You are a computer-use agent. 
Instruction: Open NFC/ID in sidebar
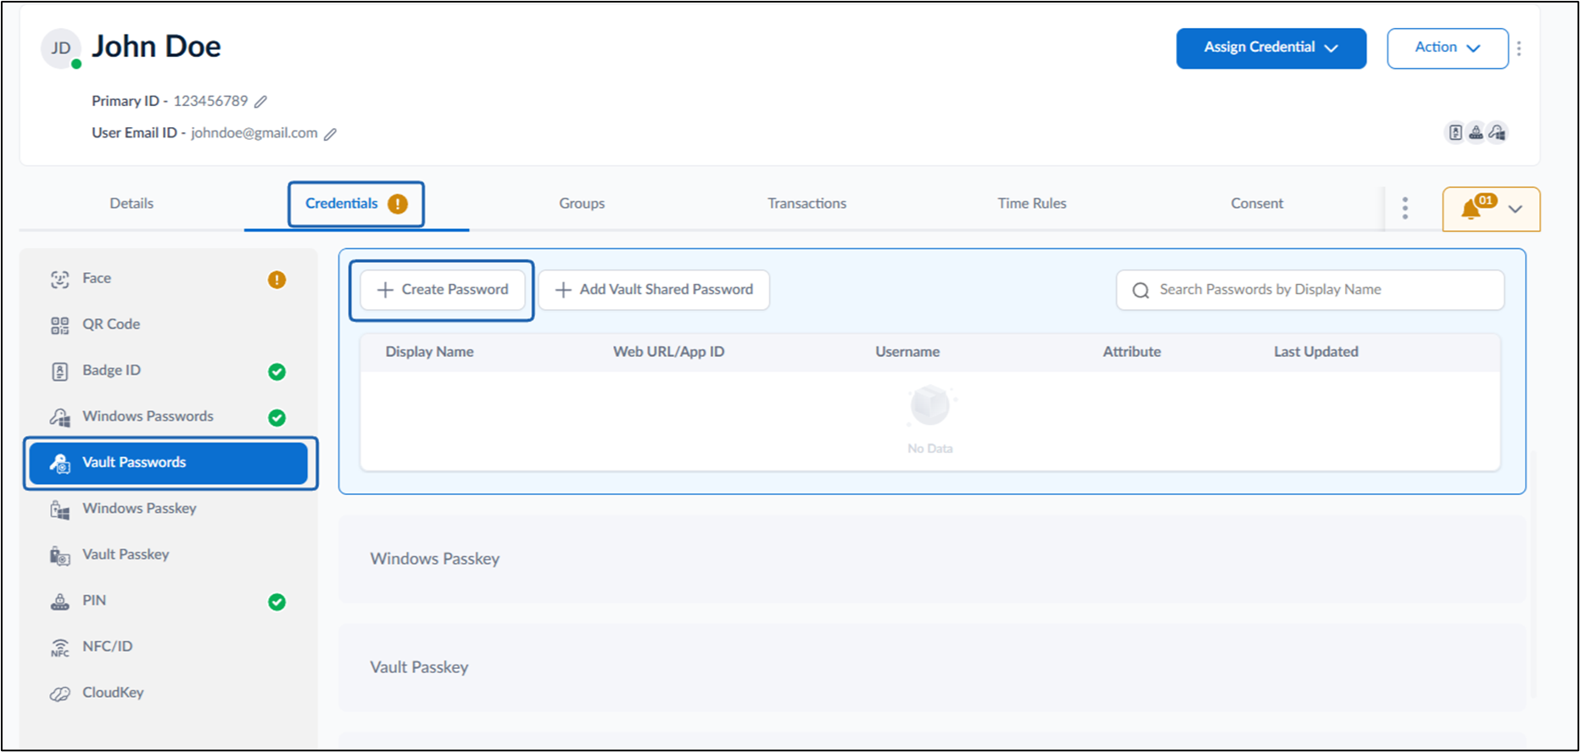pyautogui.click(x=169, y=647)
